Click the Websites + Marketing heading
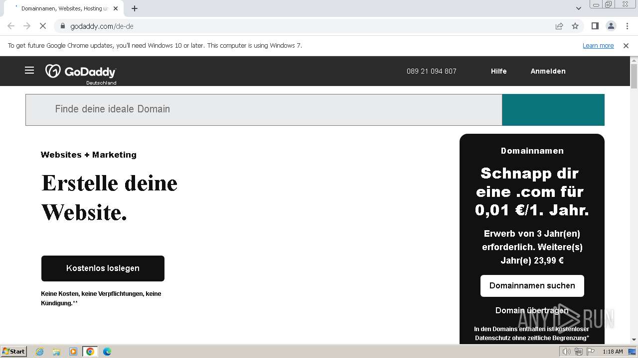Screen dimensions: 638x358 [x=89, y=155]
